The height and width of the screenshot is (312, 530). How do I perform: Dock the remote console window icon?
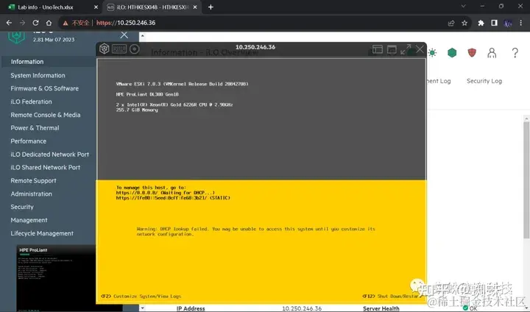pyautogui.click(x=377, y=49)
